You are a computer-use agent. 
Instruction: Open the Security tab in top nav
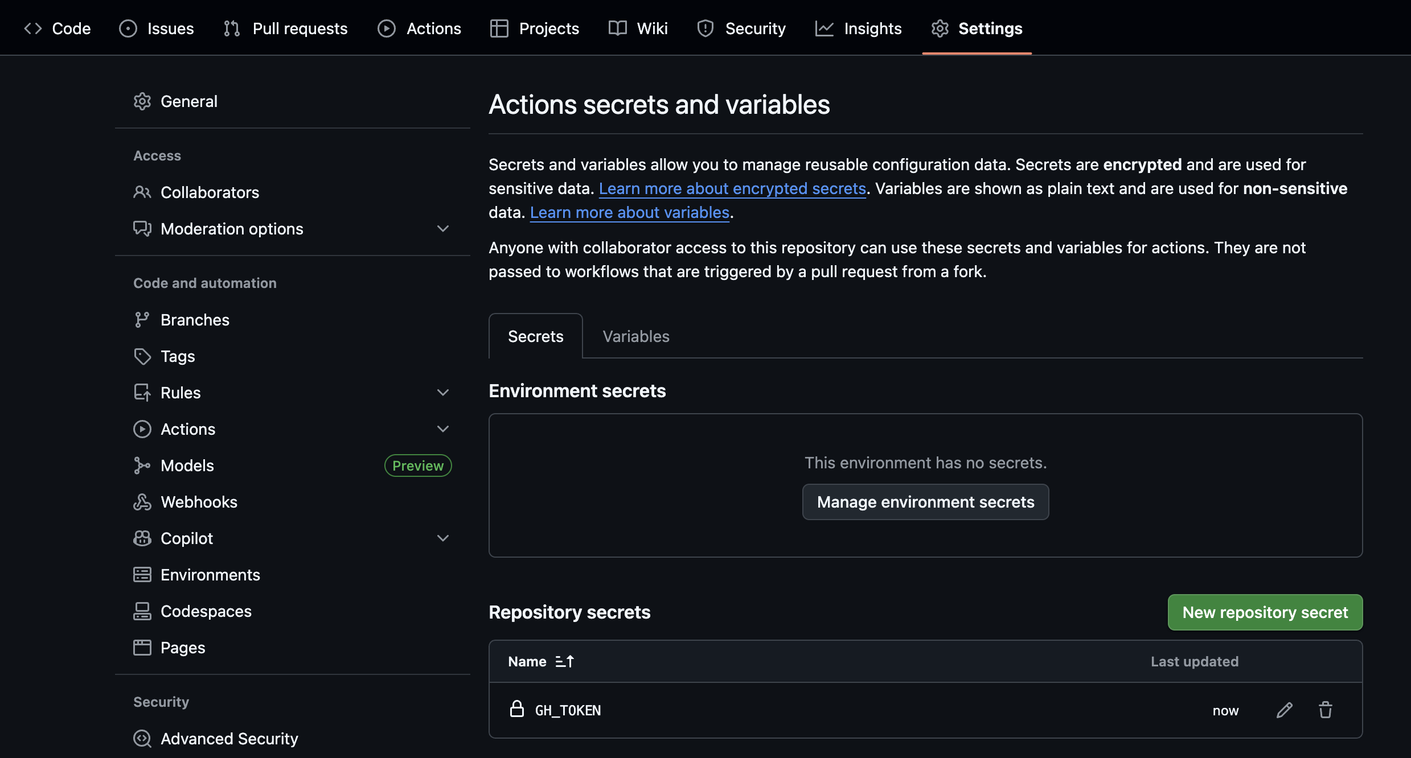[x=741, y=28]
